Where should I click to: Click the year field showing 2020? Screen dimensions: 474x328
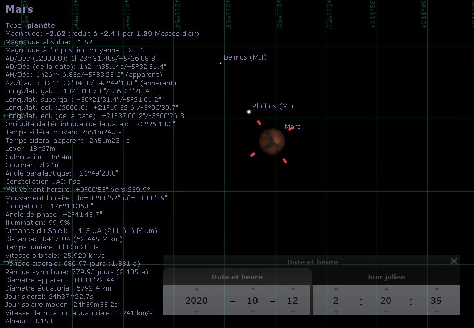pyautogui.click(x=196, y=300)
